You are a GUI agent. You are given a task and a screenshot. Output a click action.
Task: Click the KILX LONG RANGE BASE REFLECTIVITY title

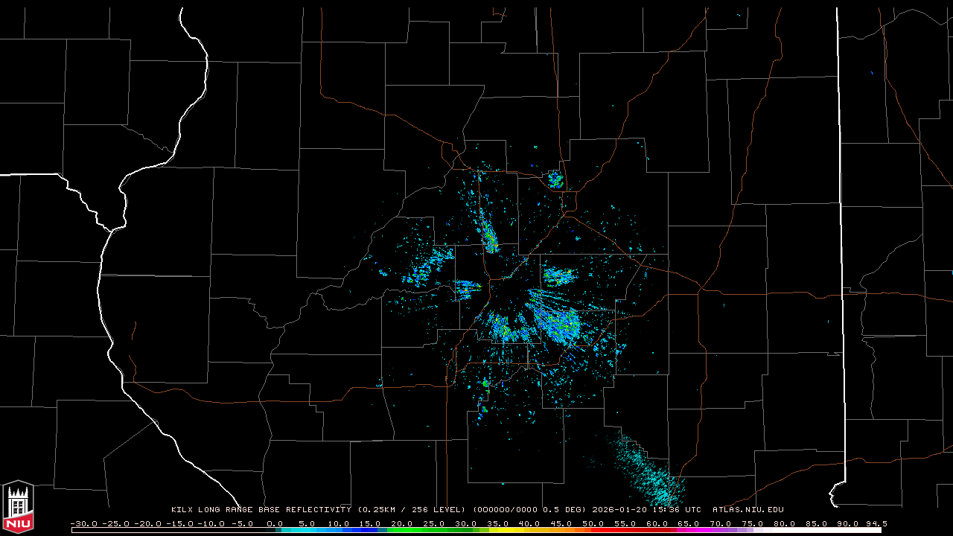[x=261, y=510]
